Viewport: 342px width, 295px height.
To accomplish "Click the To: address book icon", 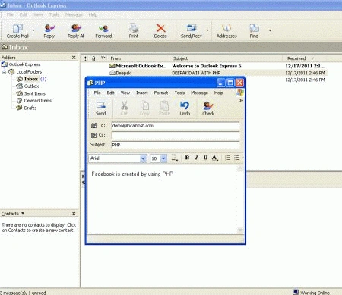I will [x=94, y=125].
